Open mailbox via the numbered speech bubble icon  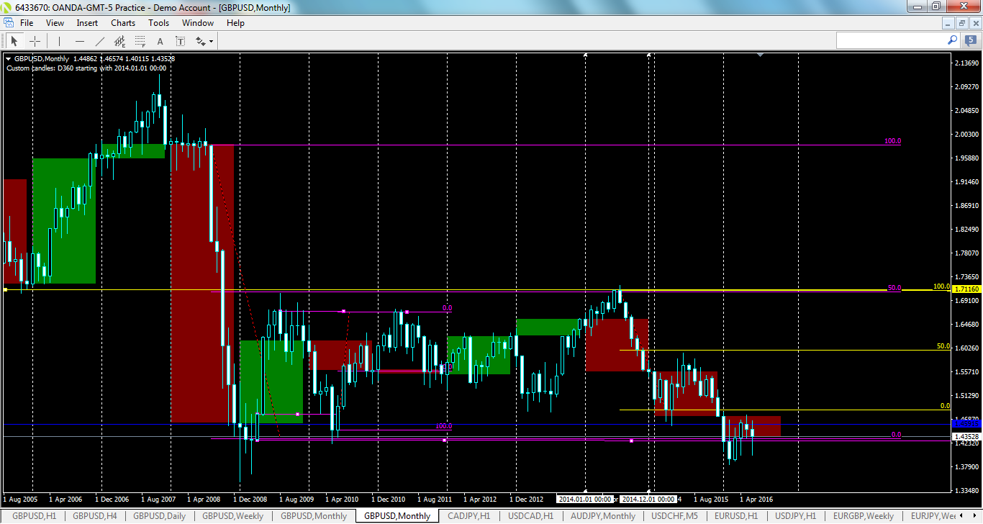[x=971, y=40]
